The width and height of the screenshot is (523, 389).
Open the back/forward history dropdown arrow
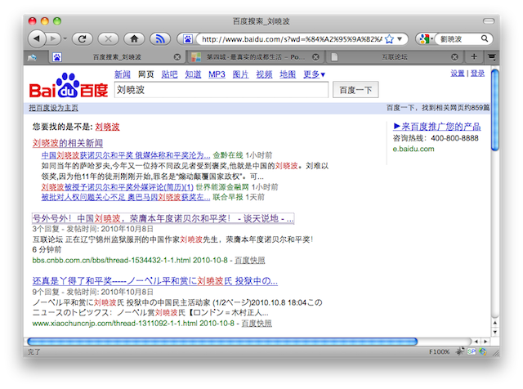56,38
